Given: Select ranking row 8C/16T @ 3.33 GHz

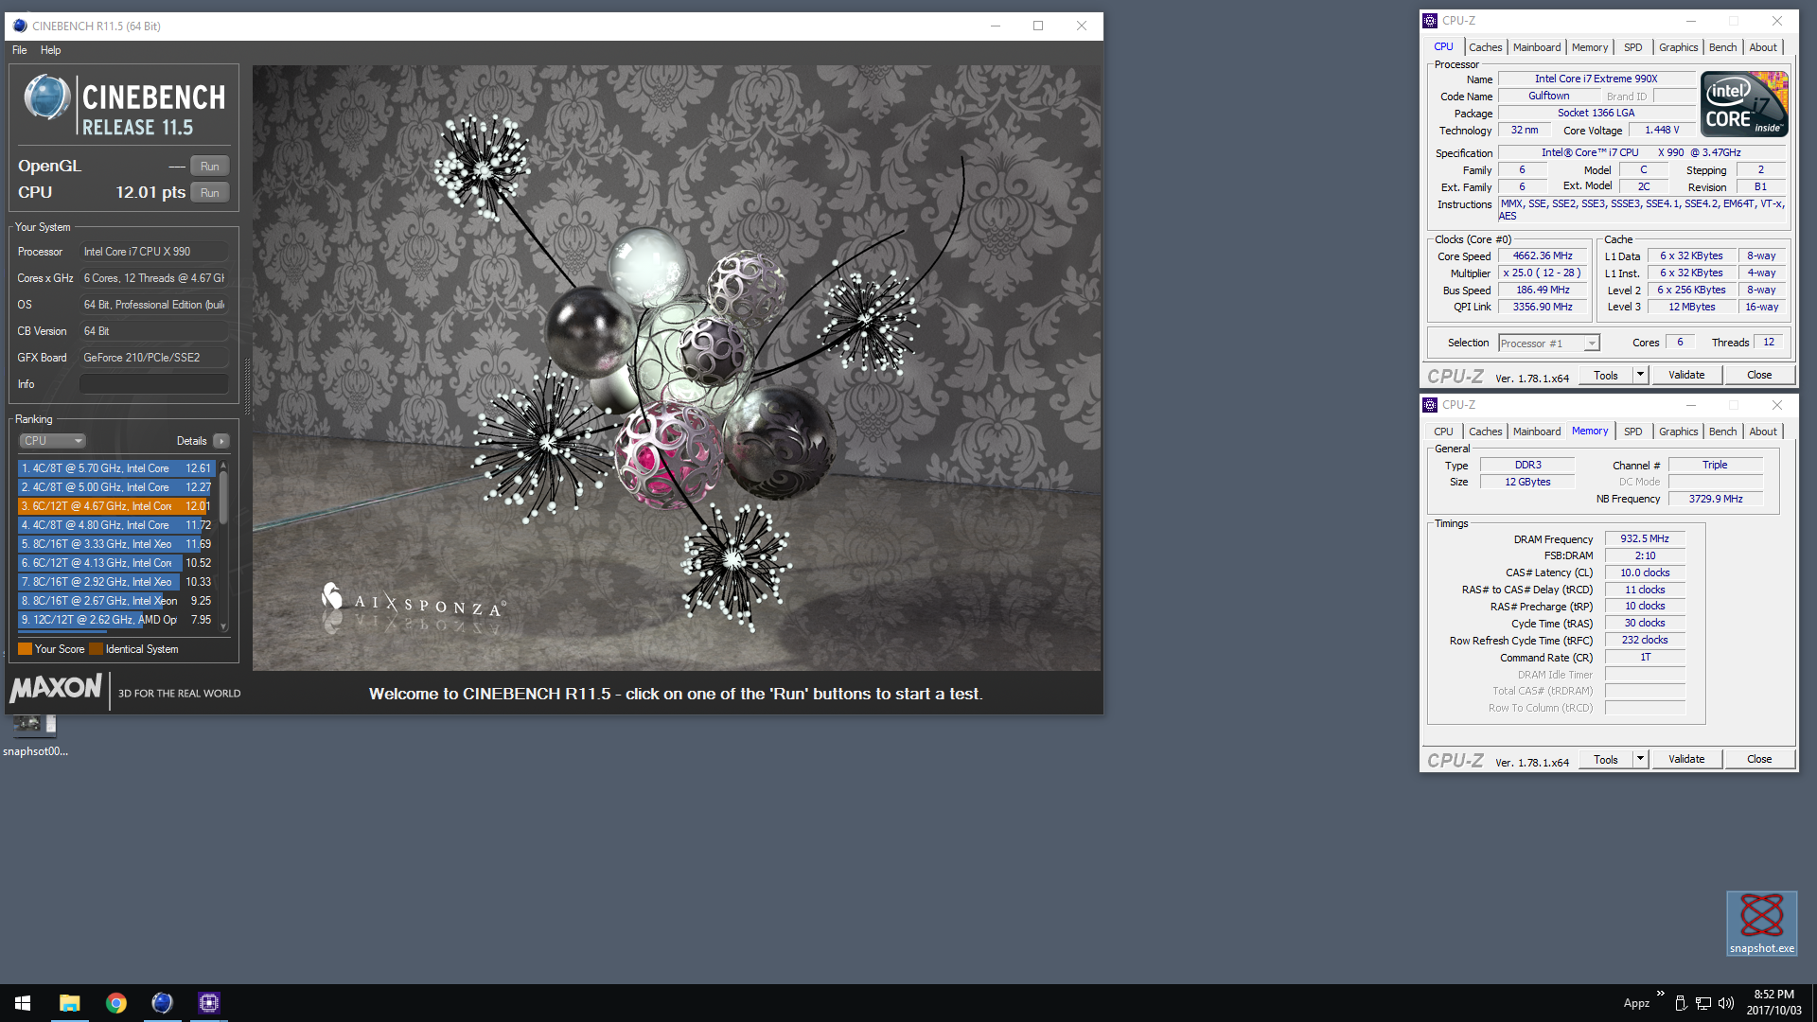Looking at the screenshot, I should click(x=116, y=544).
